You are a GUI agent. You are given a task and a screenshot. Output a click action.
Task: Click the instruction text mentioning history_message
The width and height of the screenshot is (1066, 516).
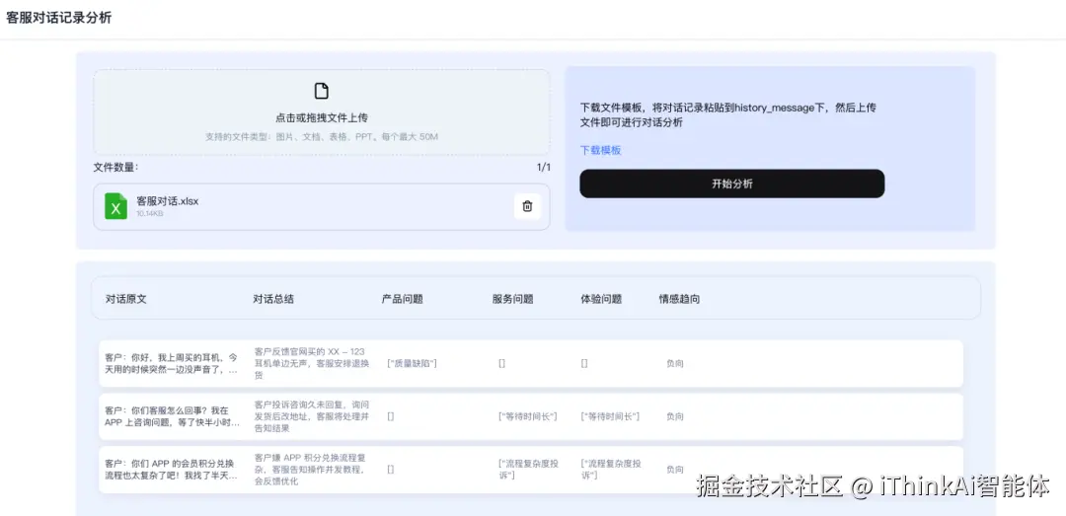click(x=728, y=115)
